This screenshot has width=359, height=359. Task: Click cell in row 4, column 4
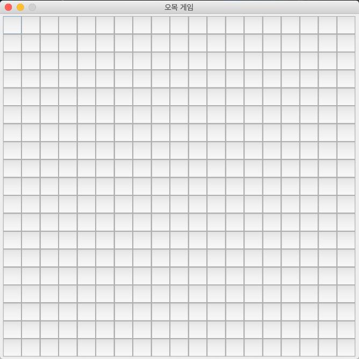click(x=68, y=79)
